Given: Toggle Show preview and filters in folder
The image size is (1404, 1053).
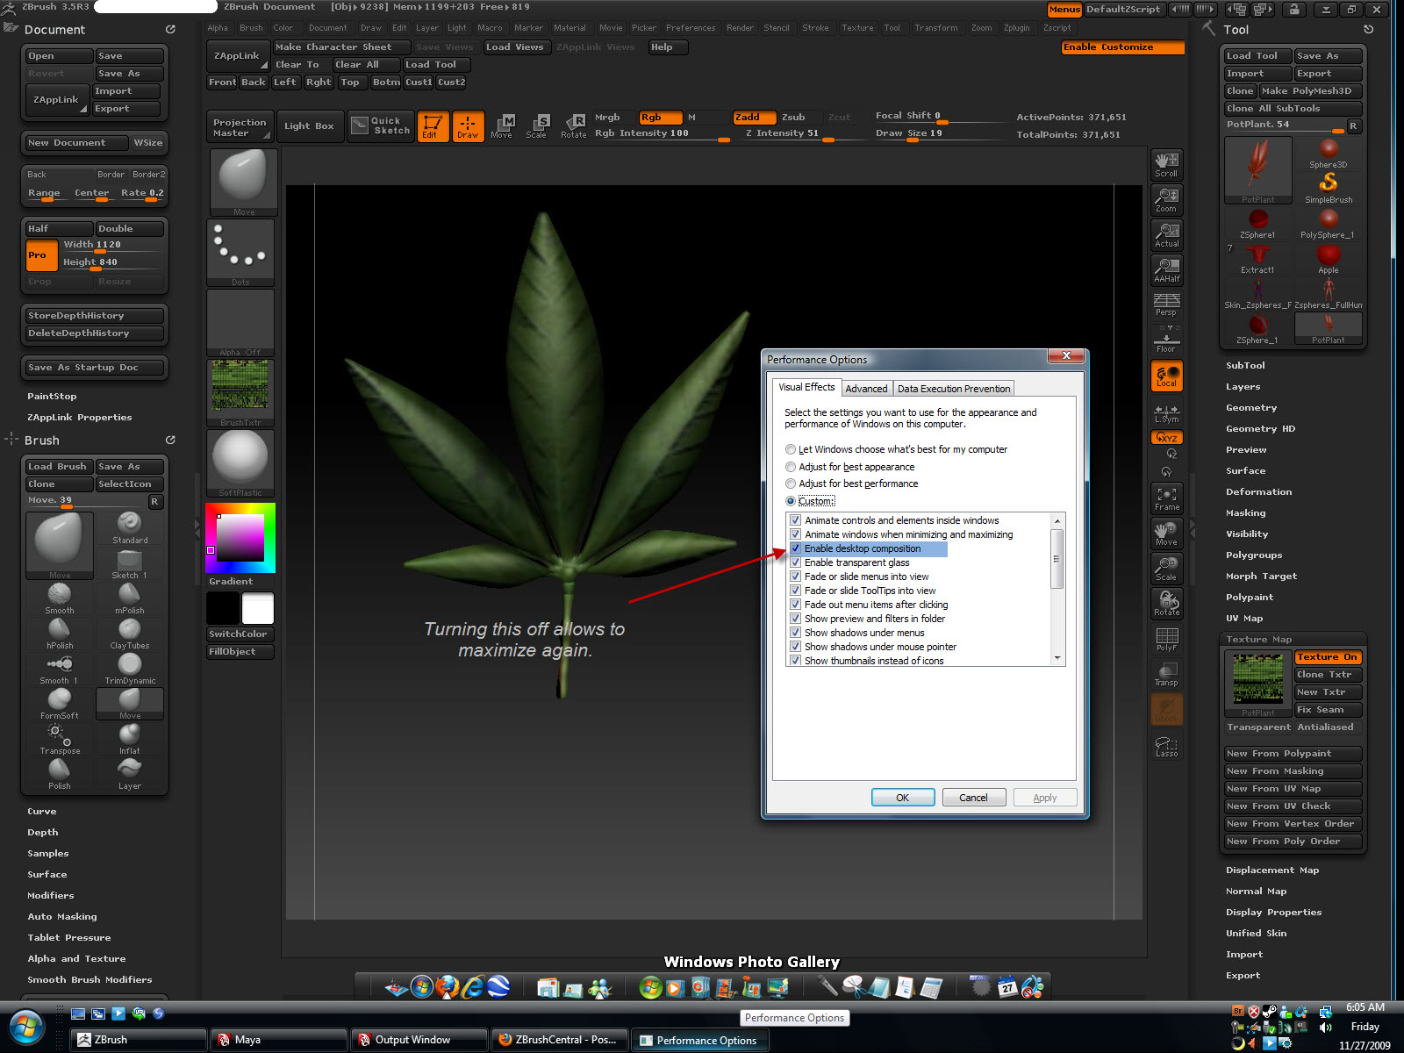Looking at the screenshot, I should pos(795,619).
